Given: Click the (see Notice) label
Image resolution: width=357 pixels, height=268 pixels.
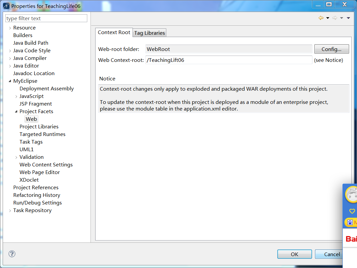Looking at the screenshot, I should pyautogui.click(x=329, y=60).
